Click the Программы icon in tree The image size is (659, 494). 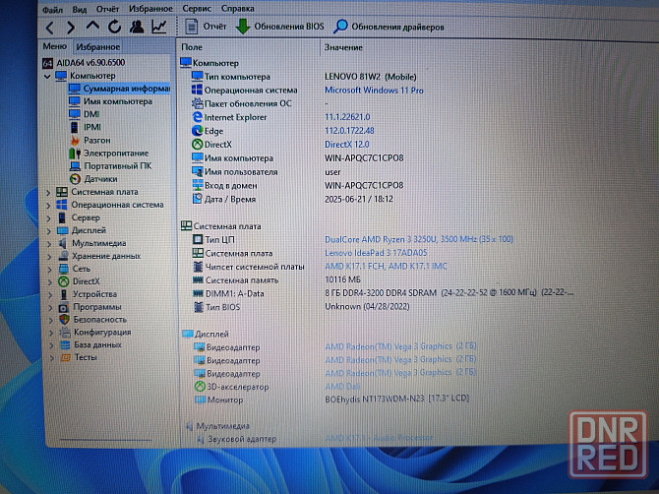pyautogui.click(x=64, y=307)
